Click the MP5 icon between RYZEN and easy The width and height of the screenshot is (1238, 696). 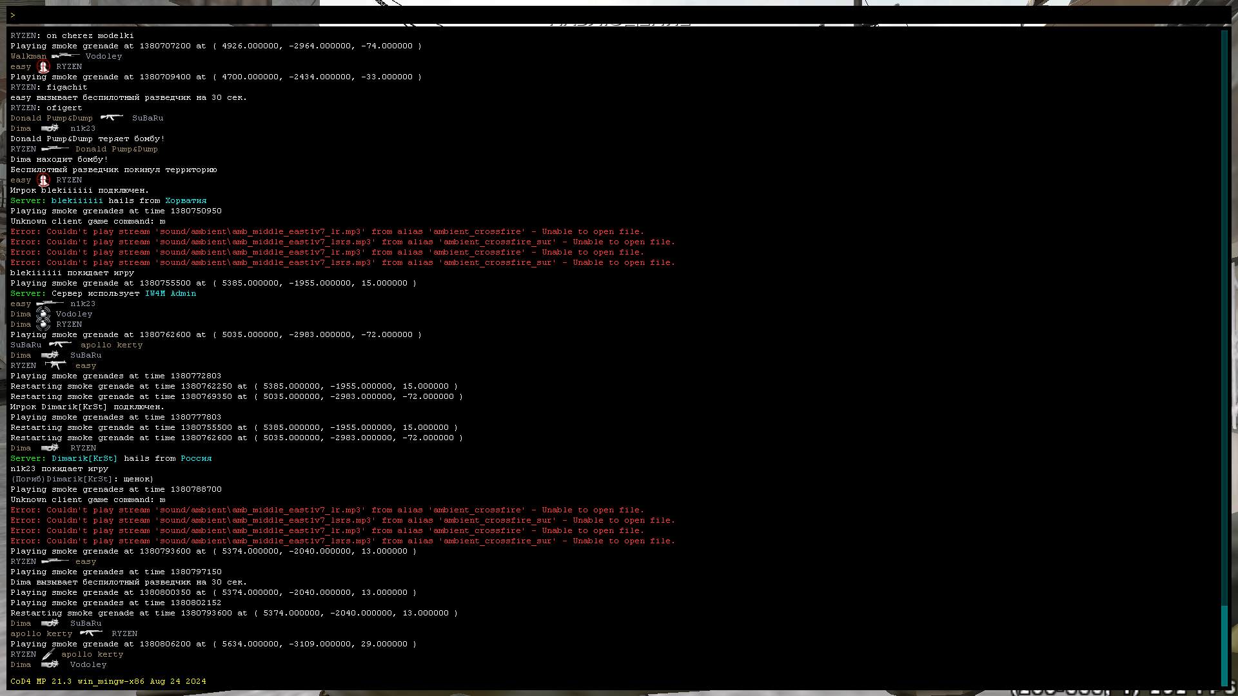click(x=55, y=365)
